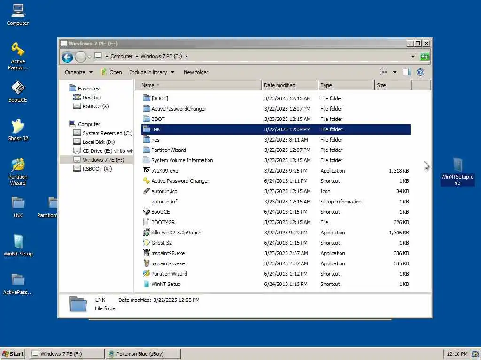This screenshot has width=481, height=360.
Task: Expand the Computer breadcrumb arrow
Action: [137, 56]
